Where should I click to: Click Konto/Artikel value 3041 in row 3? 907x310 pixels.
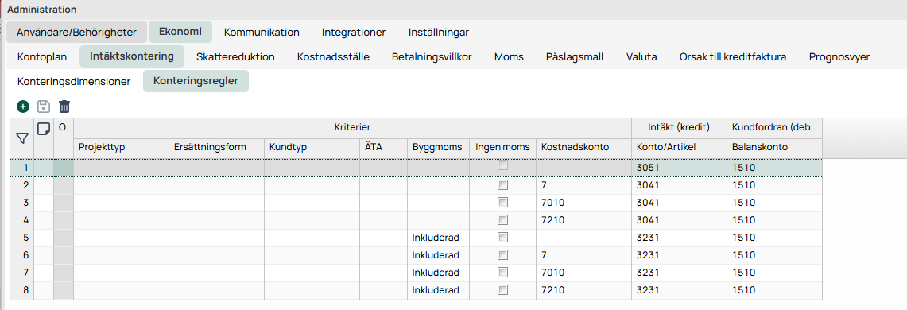click(679, 203)
